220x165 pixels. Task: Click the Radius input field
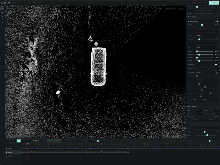(216, 114)
